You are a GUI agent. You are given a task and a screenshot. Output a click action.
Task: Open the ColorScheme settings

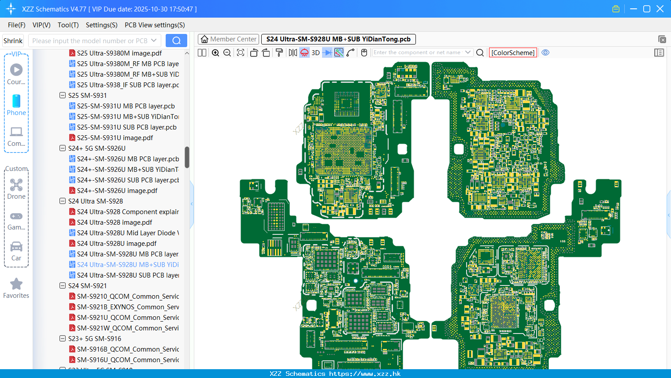coord(513,52)
